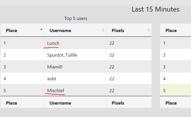Click the Pixels value for Mischief

click(112, 90)
